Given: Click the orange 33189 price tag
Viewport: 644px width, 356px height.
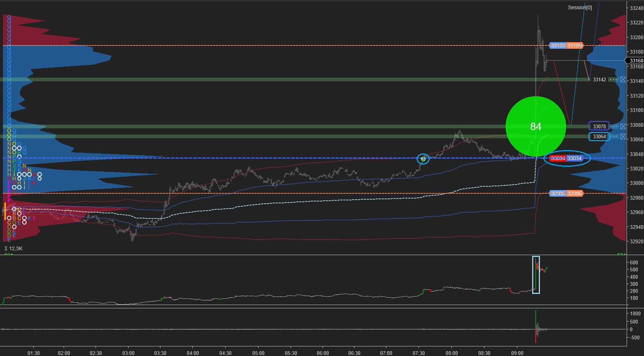Looking at the screenshot, I should pyautogui.click(x=575, y=45).
